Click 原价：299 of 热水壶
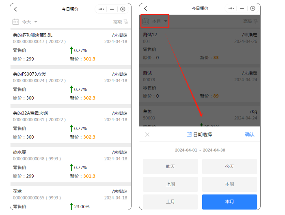 click(x=24, y=176)
